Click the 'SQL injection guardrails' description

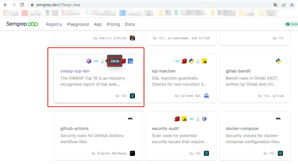point(179,81)
